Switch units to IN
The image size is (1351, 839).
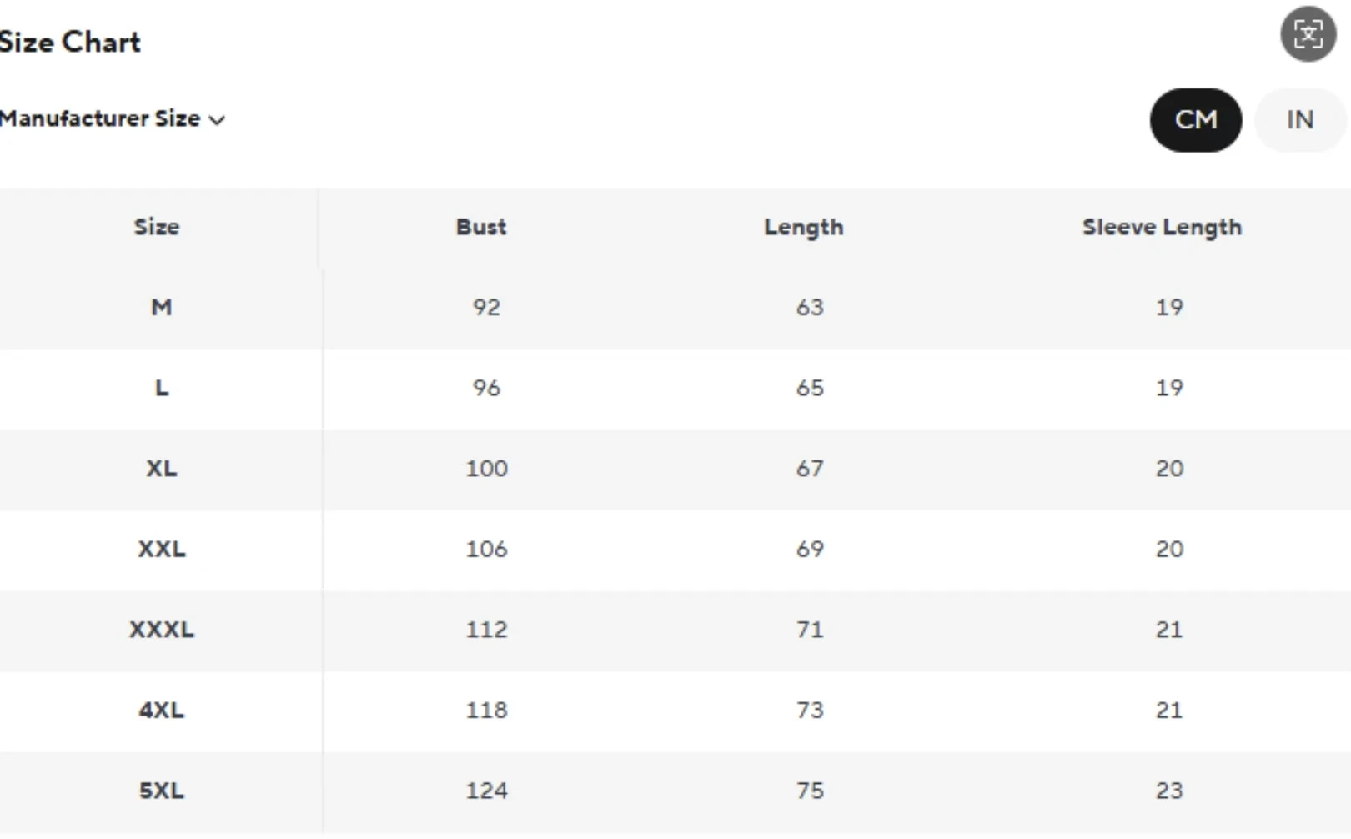(x=1299, y=120)
